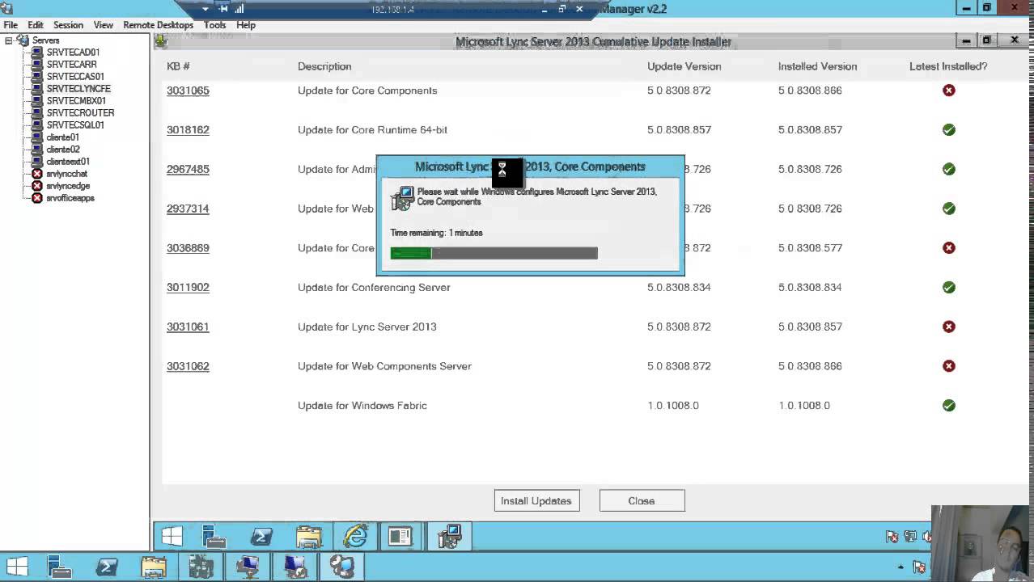Open Internet Explorer in the remote taskbar
This screenshot has height=582, width=1034.
pos(355,537)
